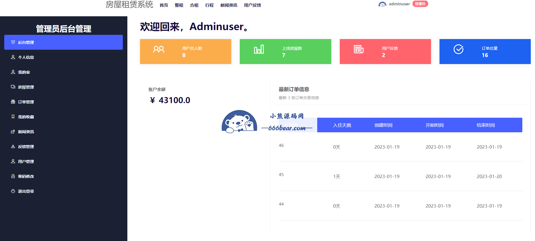The image size is (535, 241).
Task: Click the account balance ¥ 43100.0
Action: (x=170, y=100)
